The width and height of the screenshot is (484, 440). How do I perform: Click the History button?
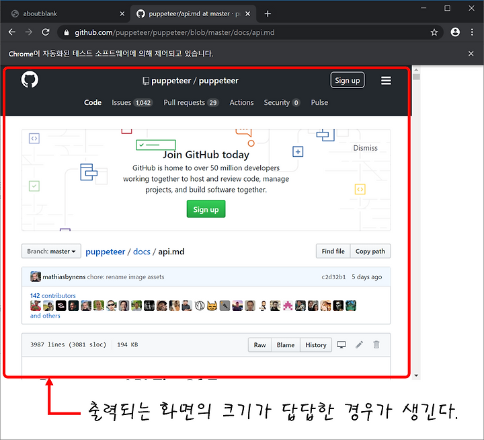(316, 345)
